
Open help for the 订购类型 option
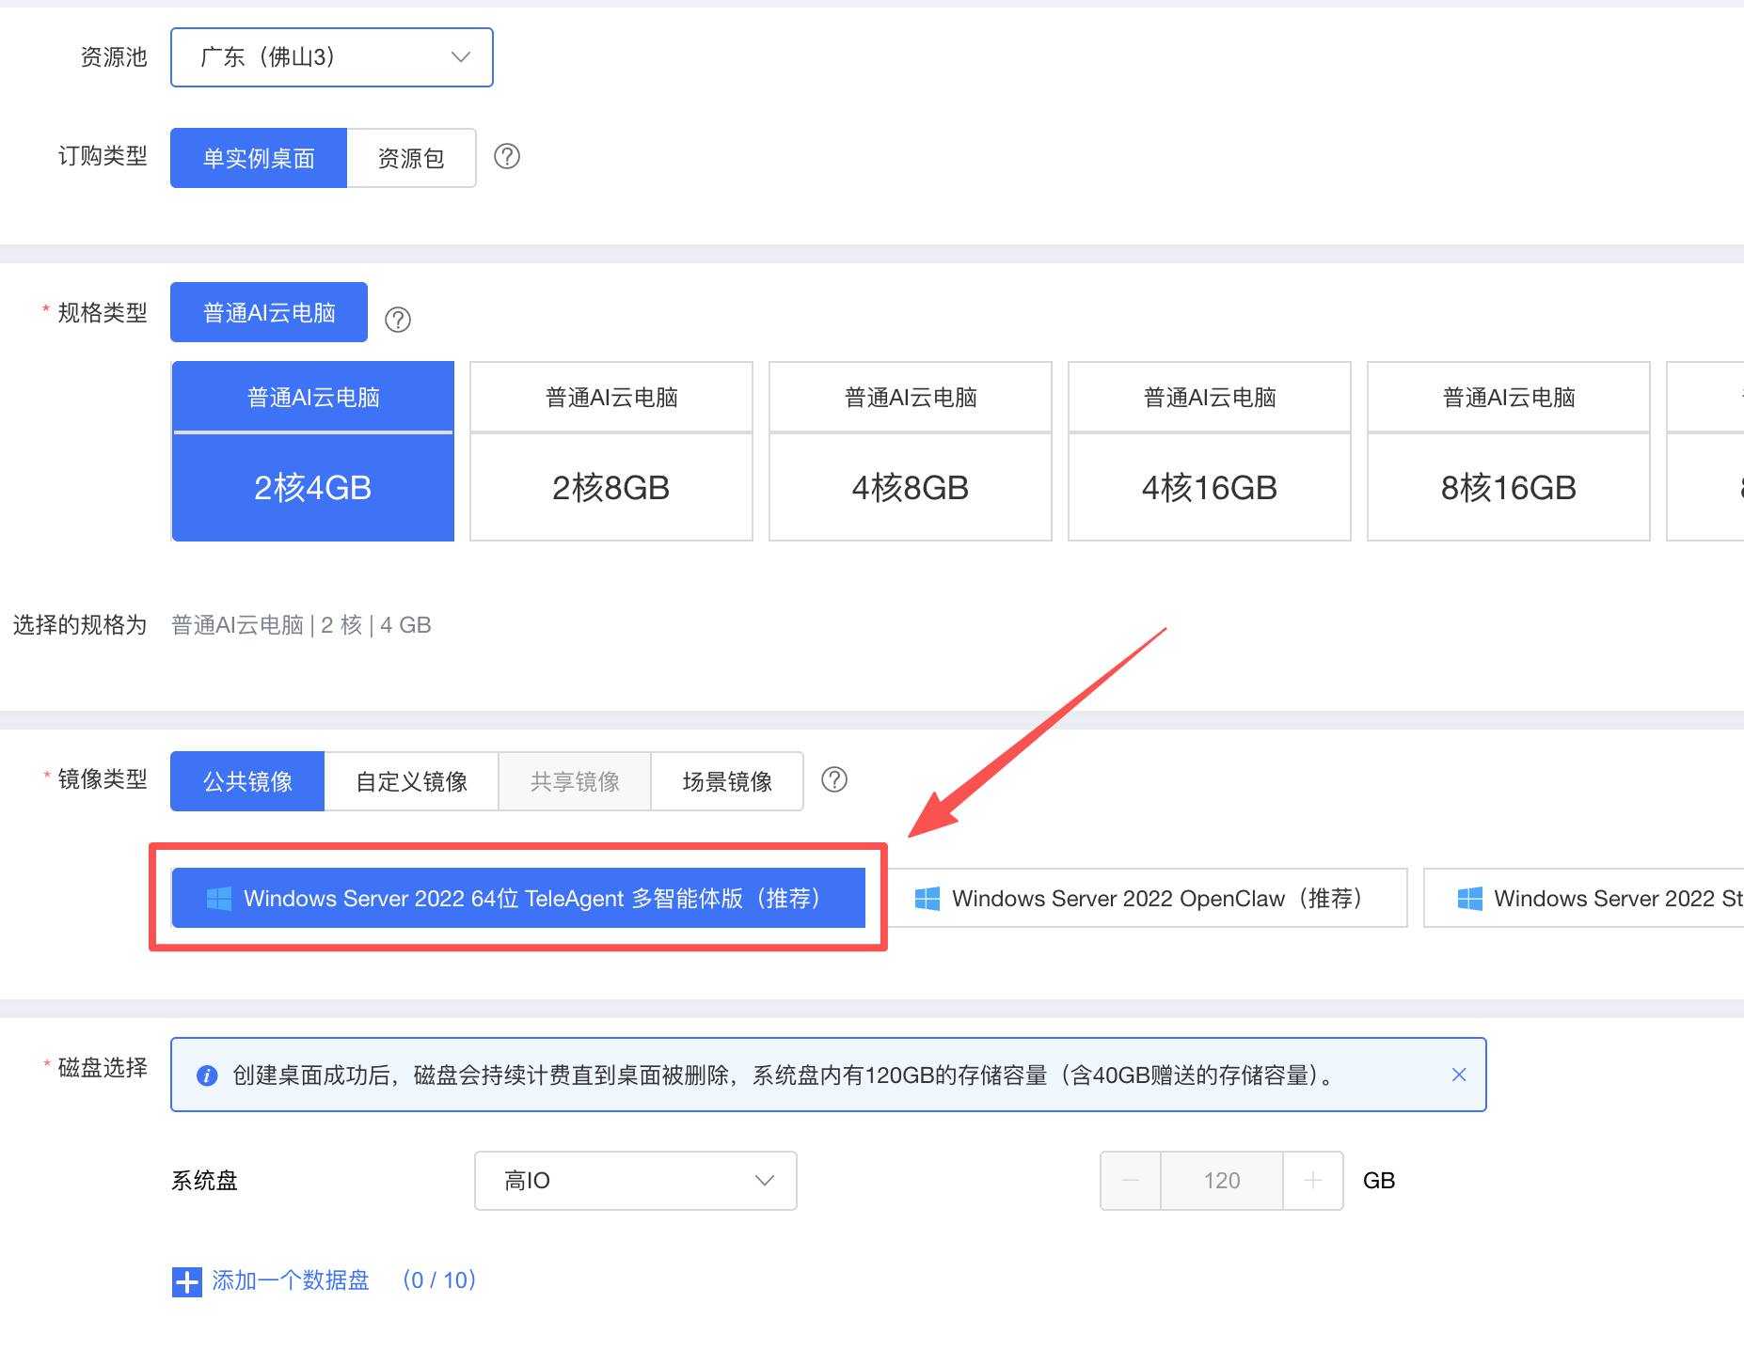(507, 156)
